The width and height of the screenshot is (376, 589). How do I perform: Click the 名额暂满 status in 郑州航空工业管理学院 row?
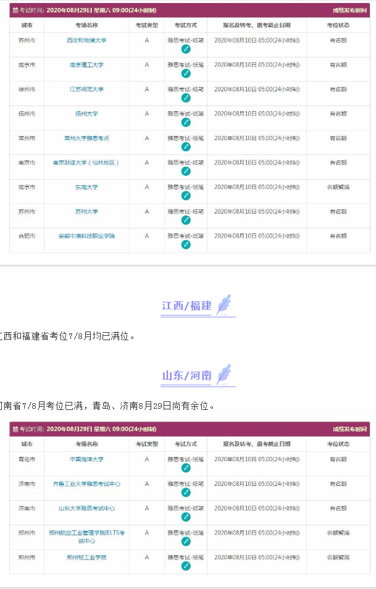[338, 533]
